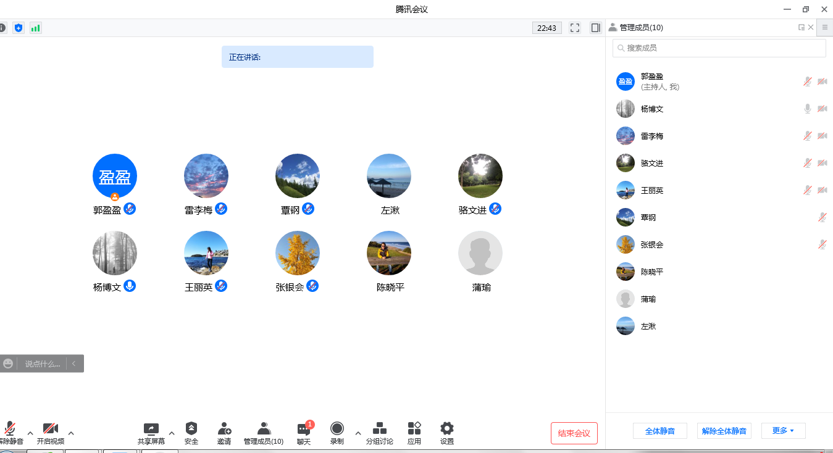Open the members panel hamburger menu
Image resolution: width=833 pixels, height=453 pixels.
[x=824, y=27]
